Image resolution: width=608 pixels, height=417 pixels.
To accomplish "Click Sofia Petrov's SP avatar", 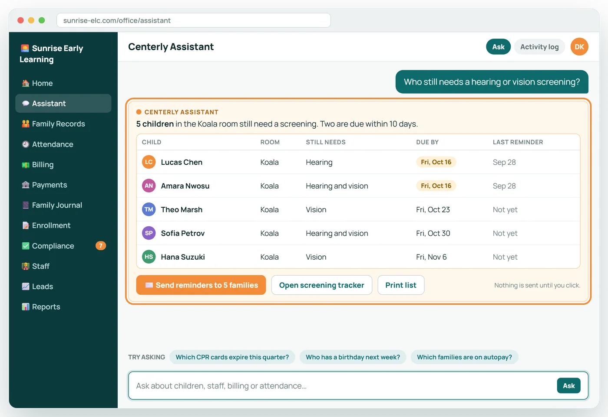I will 149,233.
